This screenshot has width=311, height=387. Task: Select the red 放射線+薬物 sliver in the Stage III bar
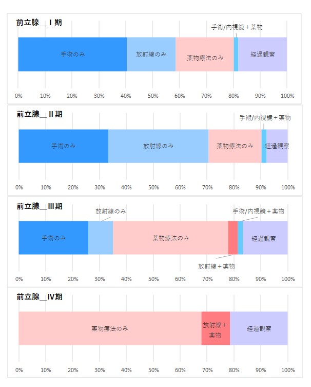[x=233, y=238]
